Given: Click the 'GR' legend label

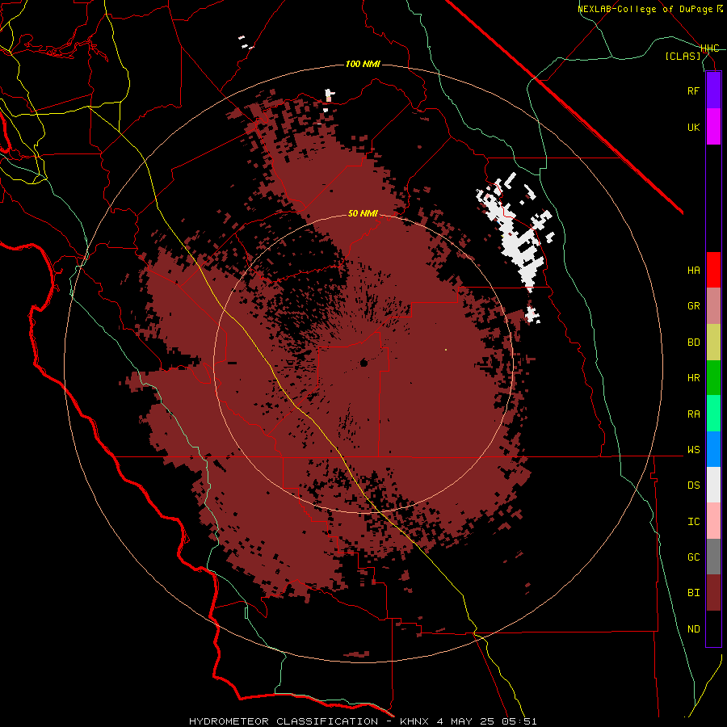Looking at the screenshot, I should 694,306.
